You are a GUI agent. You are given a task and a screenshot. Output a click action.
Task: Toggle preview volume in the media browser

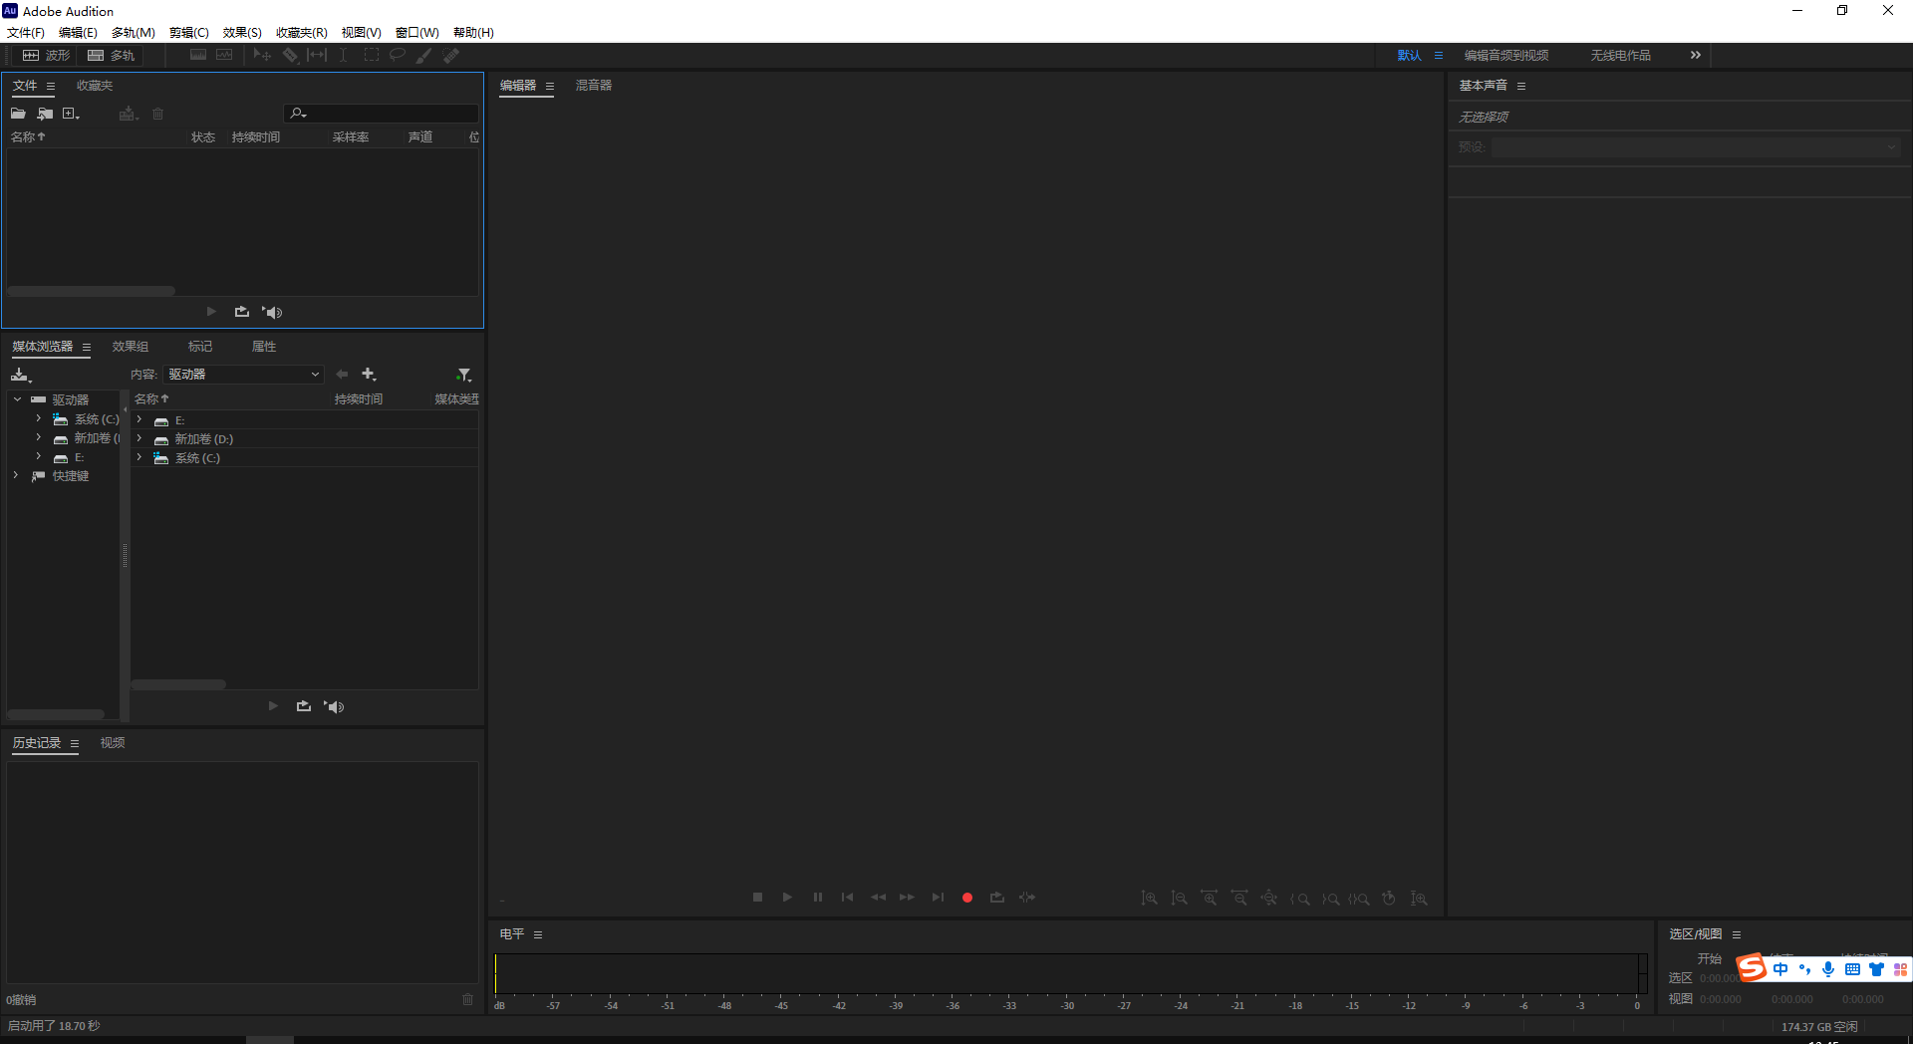click(x=335, y=706)
